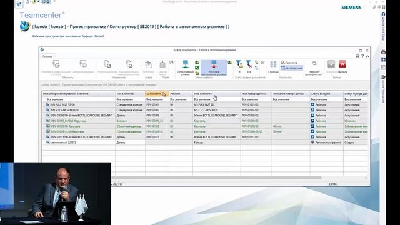Screen dimensions: 400x225
Task: Click the PDV-01002 ID cell
Action: tap(157, 110)
